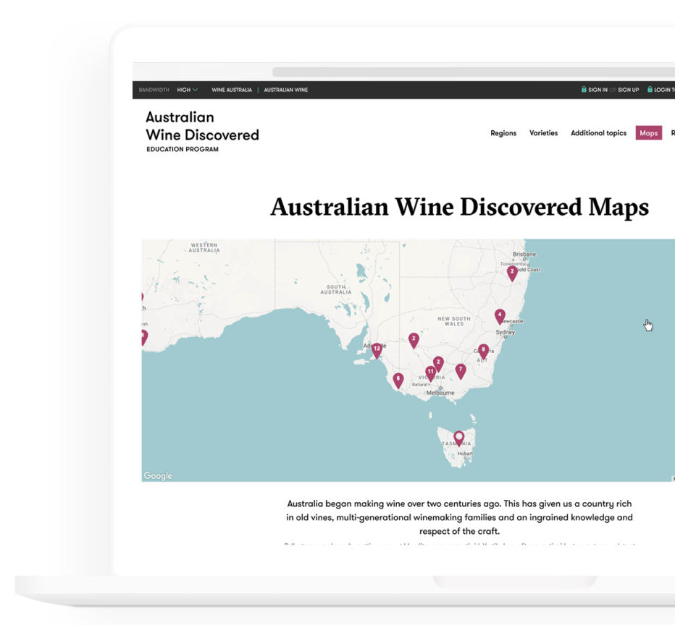The image size is (675, 625).
Task: Go to the Varieties menu item
Action: tap(543, 133)
